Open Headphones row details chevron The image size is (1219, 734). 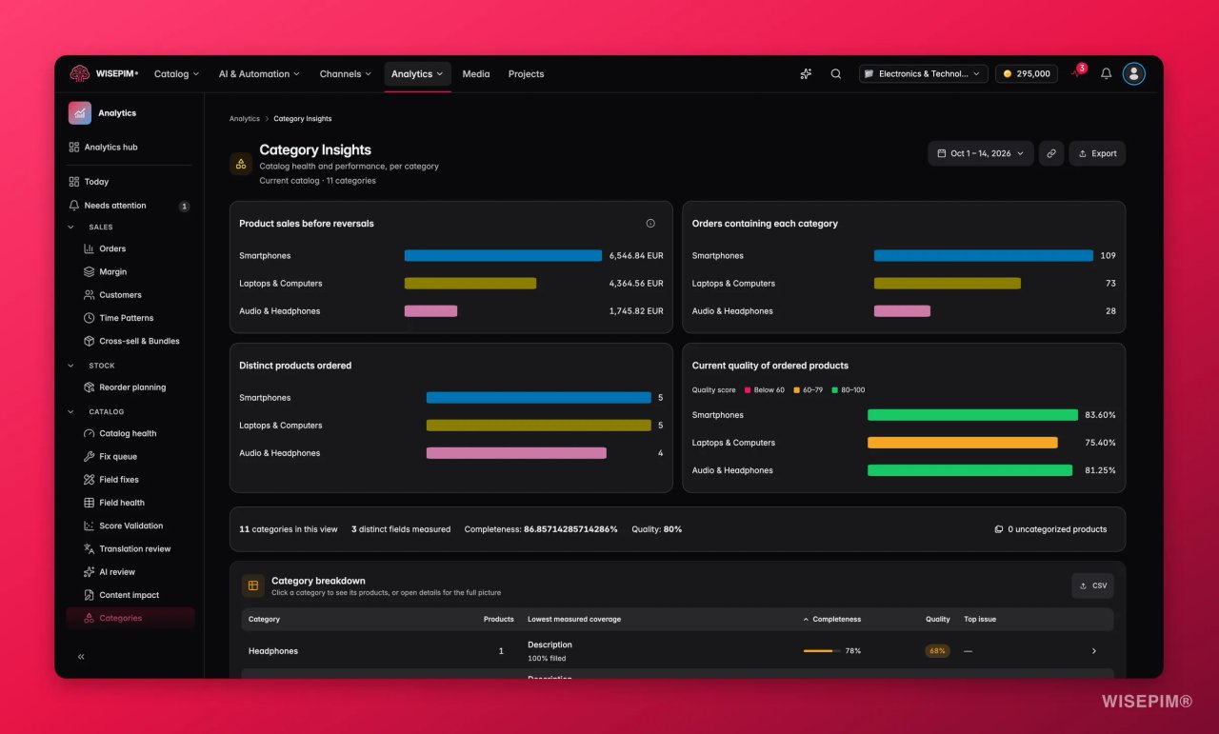(x=1093, y=651)
